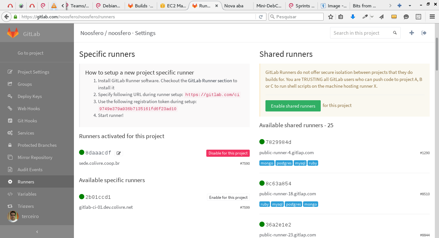Click the sign out icon
Screen dimensions: 439x238
coord(424,33)
